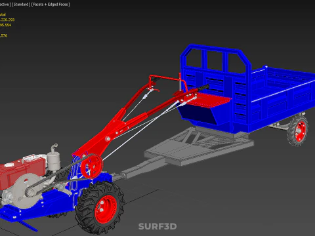Click the yellow statistic ending in 95,554
The image size is (315, 236).
point(5,25)
